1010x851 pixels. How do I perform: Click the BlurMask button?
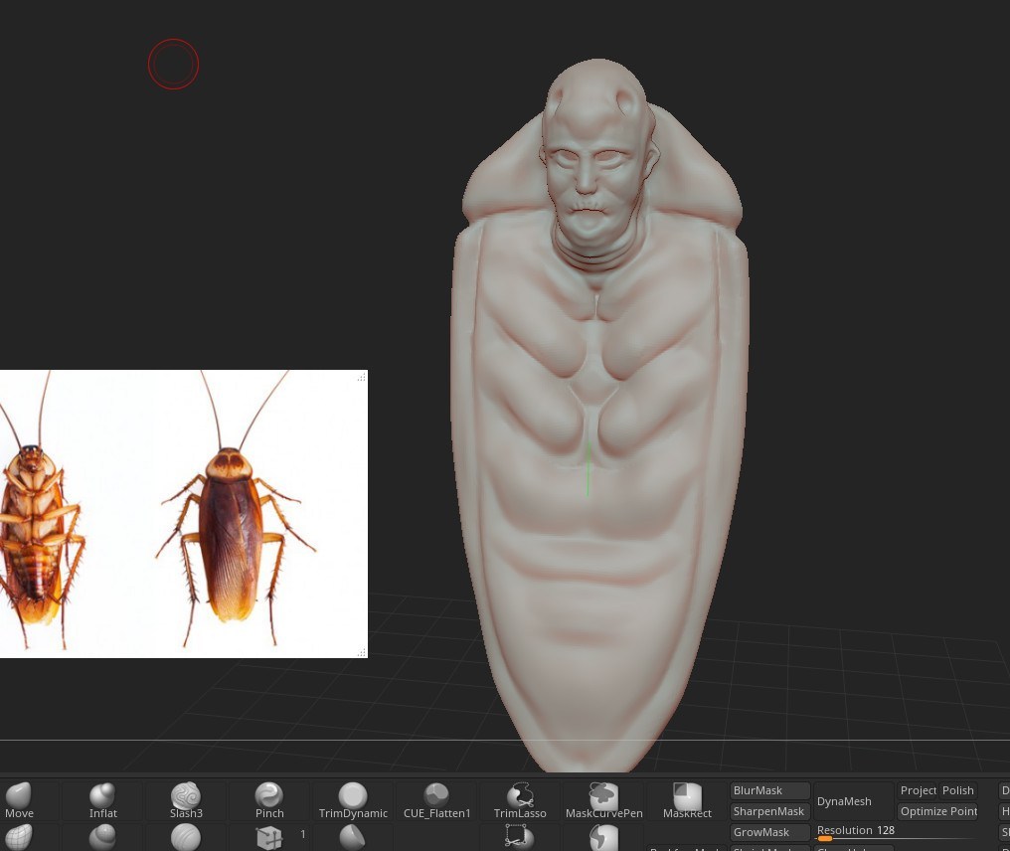point(769,790)
